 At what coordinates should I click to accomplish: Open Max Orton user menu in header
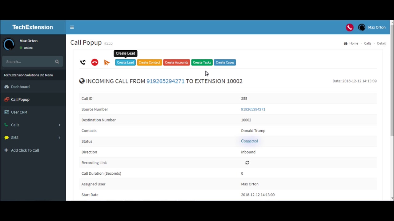point(377,27)
